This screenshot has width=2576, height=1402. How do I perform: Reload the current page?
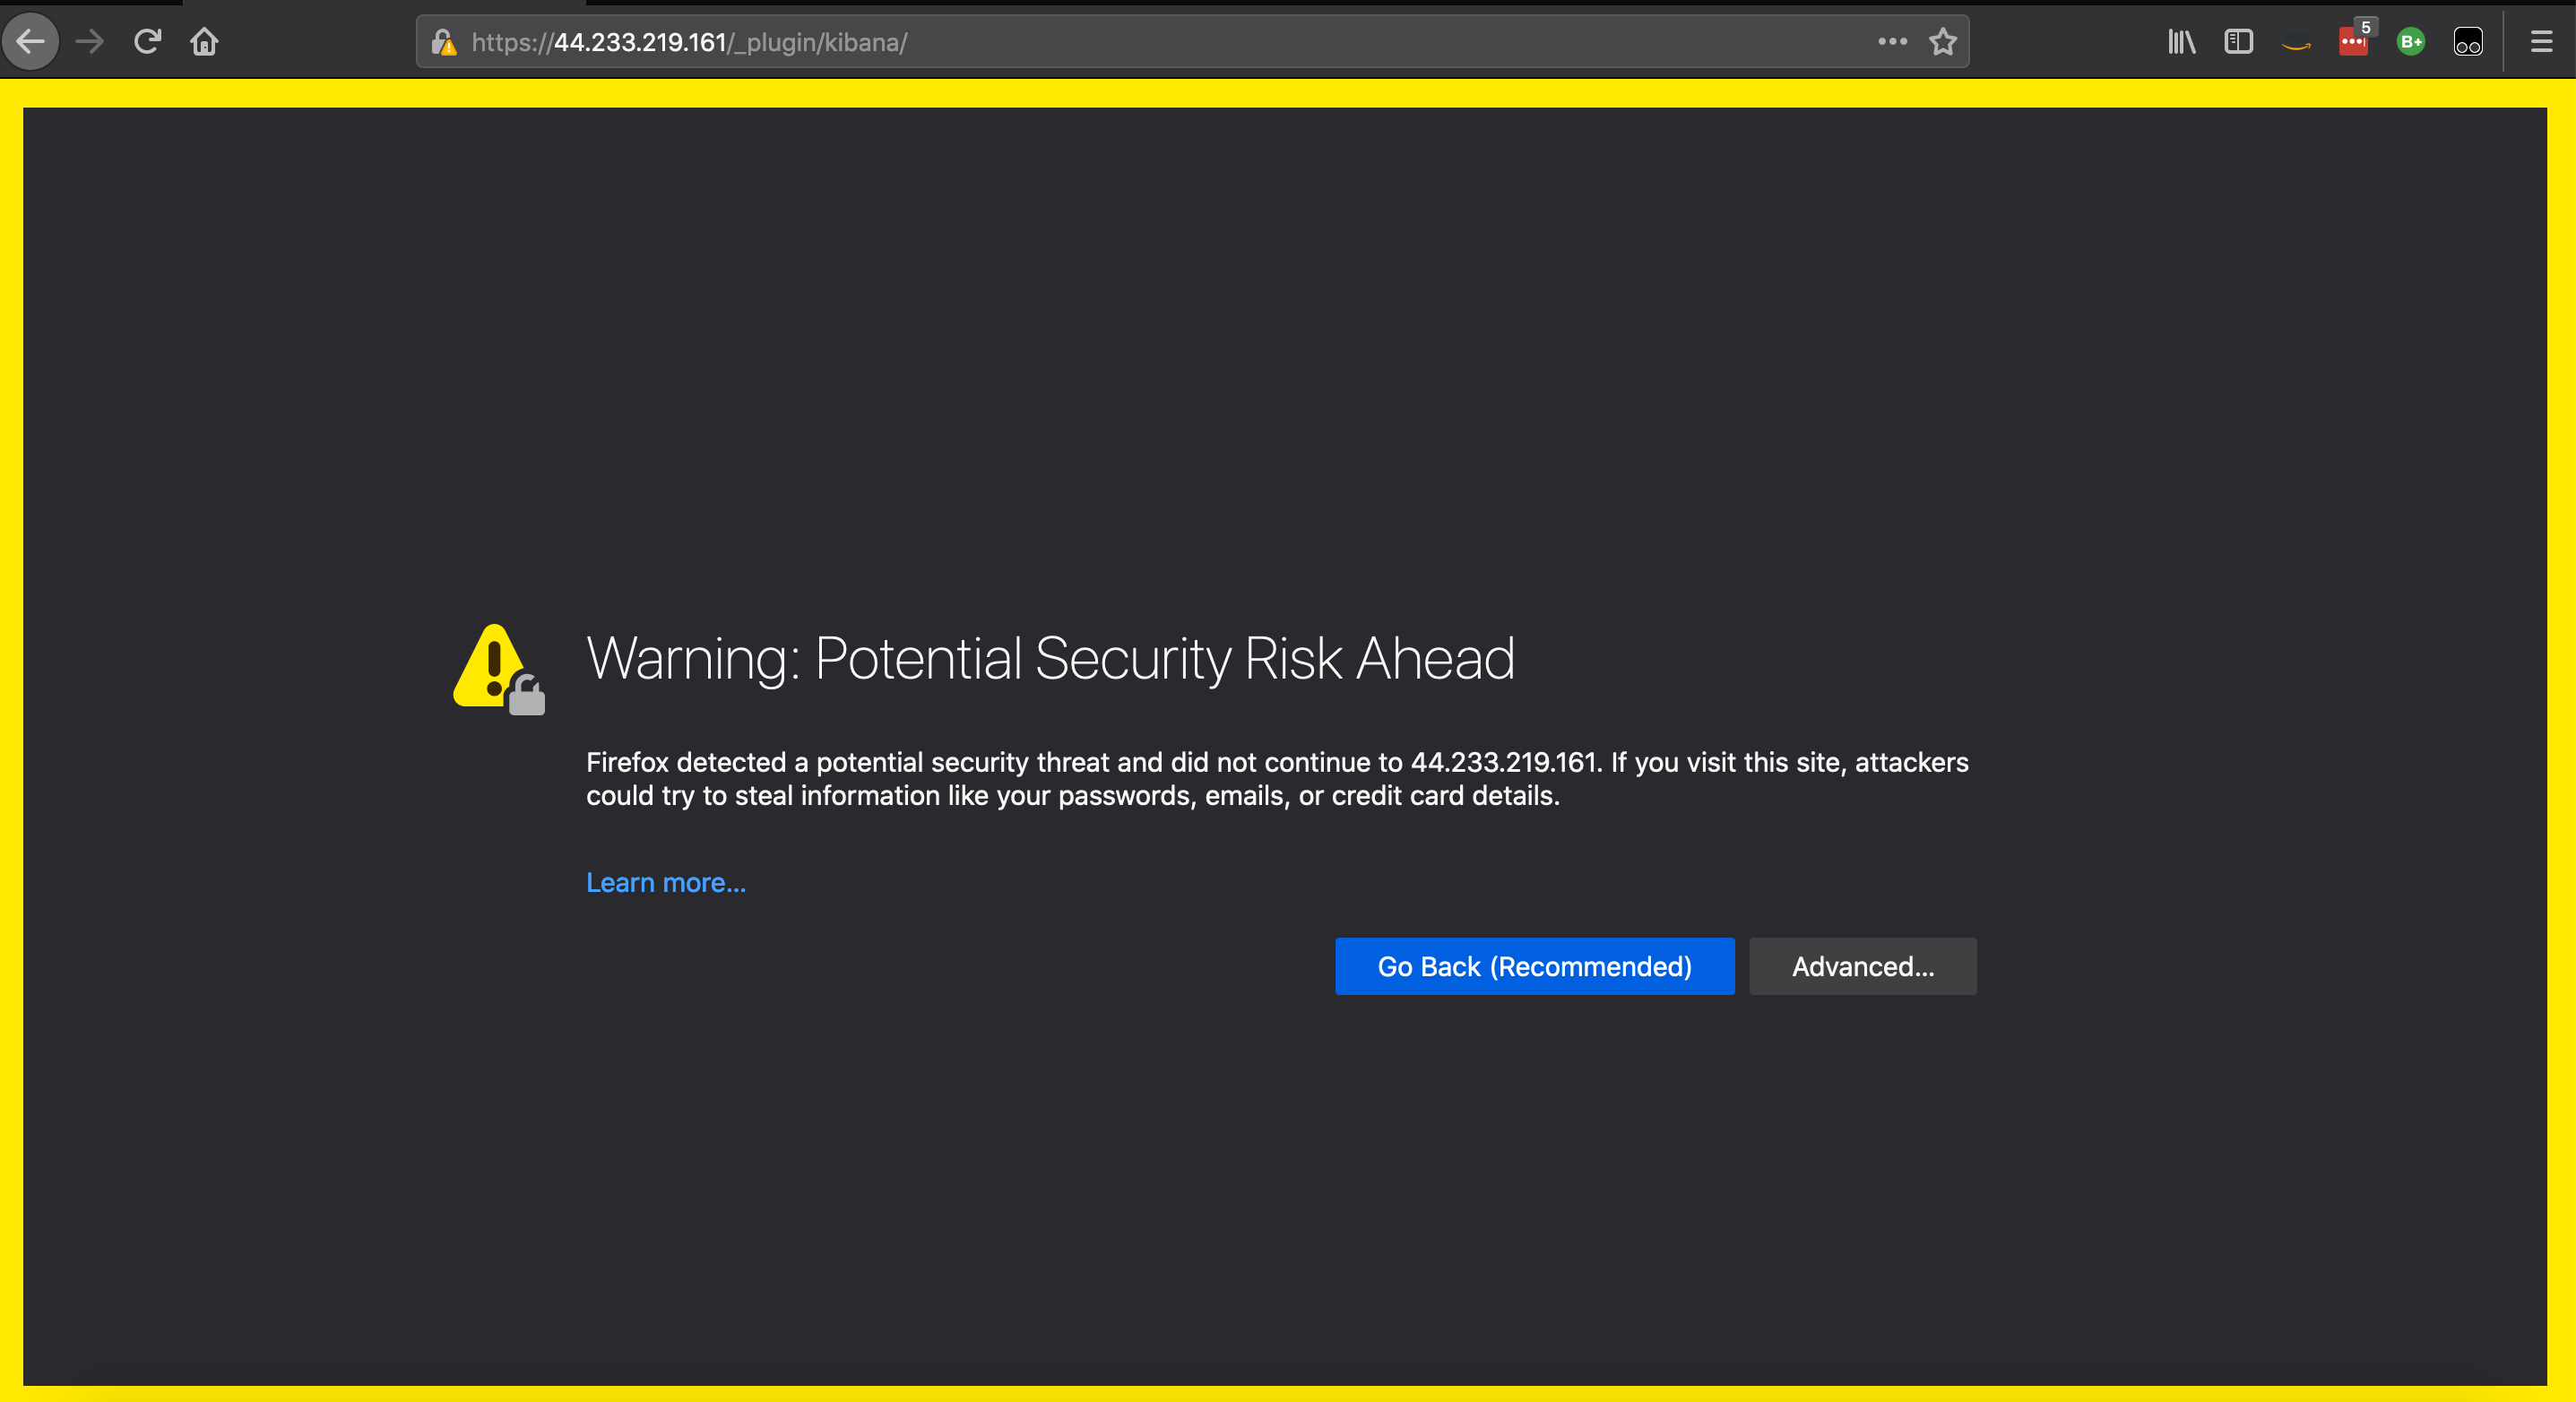pyautogui.click(x=147, y=41)
